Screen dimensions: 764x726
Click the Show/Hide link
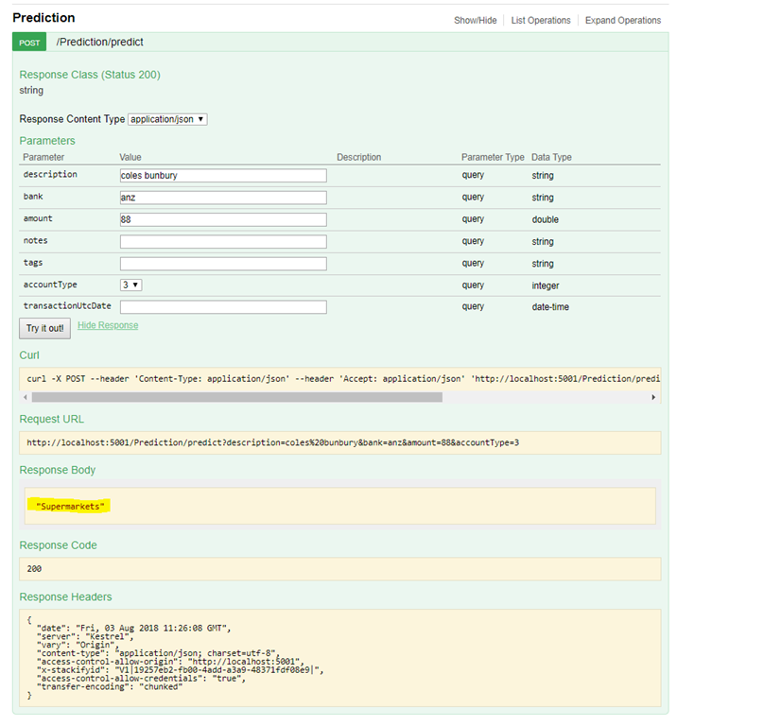(x=475, y=21)
